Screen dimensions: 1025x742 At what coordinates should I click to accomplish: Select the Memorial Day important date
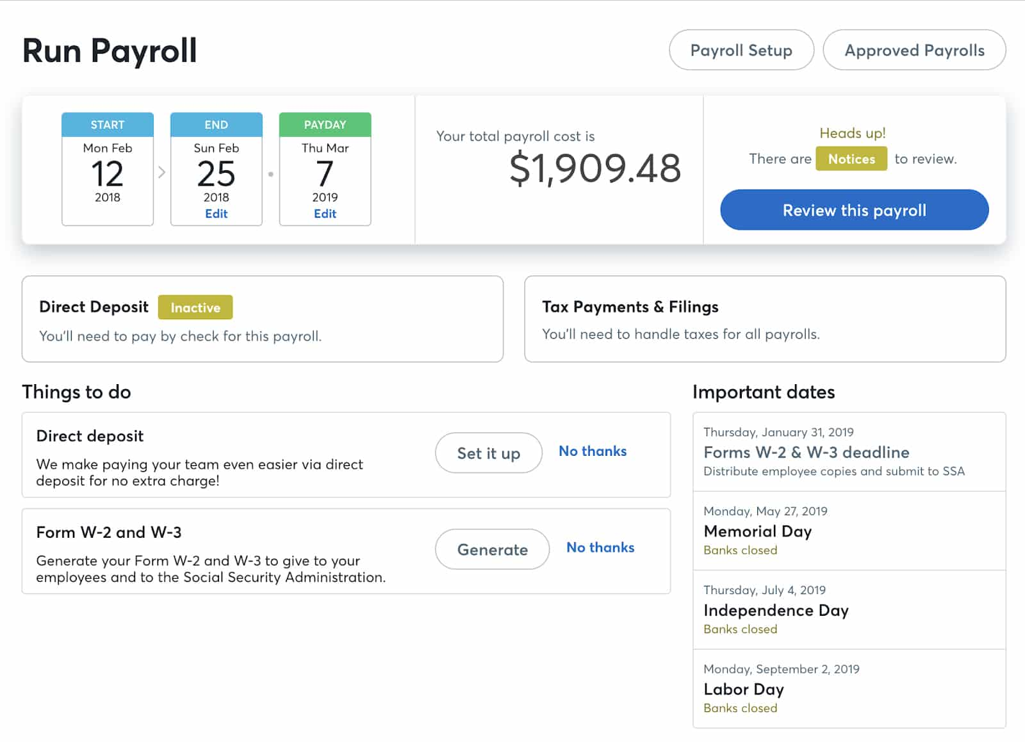[757, 531]
